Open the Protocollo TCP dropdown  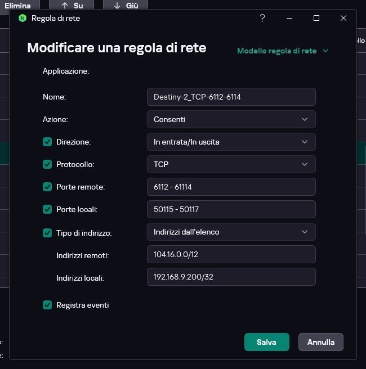click(x=231, y=164)
